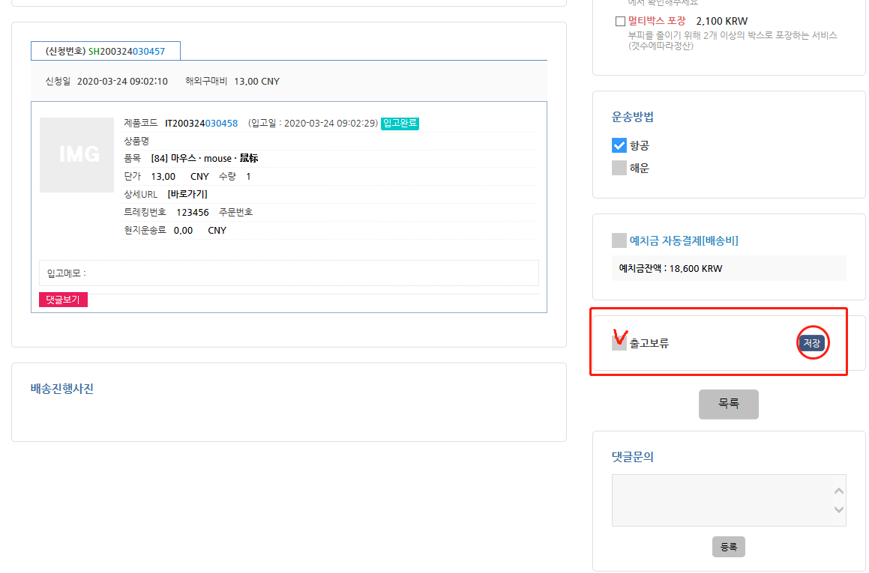Click the 배송진행사진 section heading
Image resolution: width=869 pixels, height=573 pixels.
coord(62,389)
